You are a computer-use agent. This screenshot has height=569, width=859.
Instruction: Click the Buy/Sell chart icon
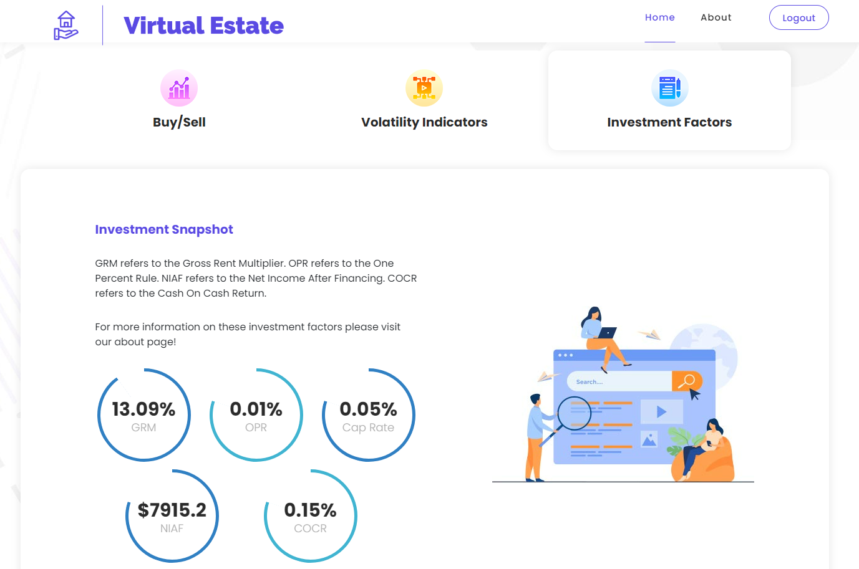tap(179, 88)
